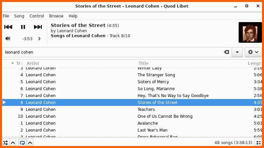Expand the seek bar arrow next to time
This screenshot has width=264, height=148.
(39, 39)
